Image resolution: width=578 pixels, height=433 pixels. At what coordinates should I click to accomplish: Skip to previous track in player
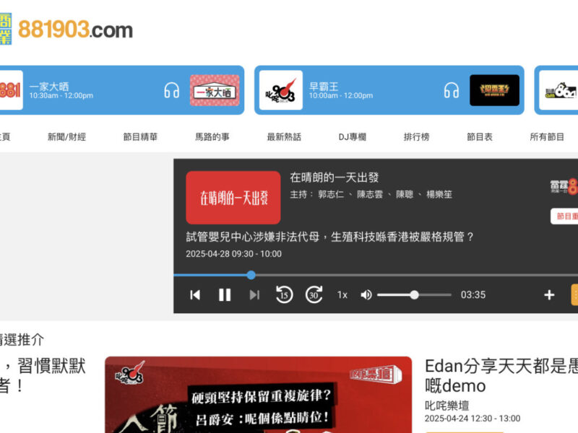pos(195,294)
